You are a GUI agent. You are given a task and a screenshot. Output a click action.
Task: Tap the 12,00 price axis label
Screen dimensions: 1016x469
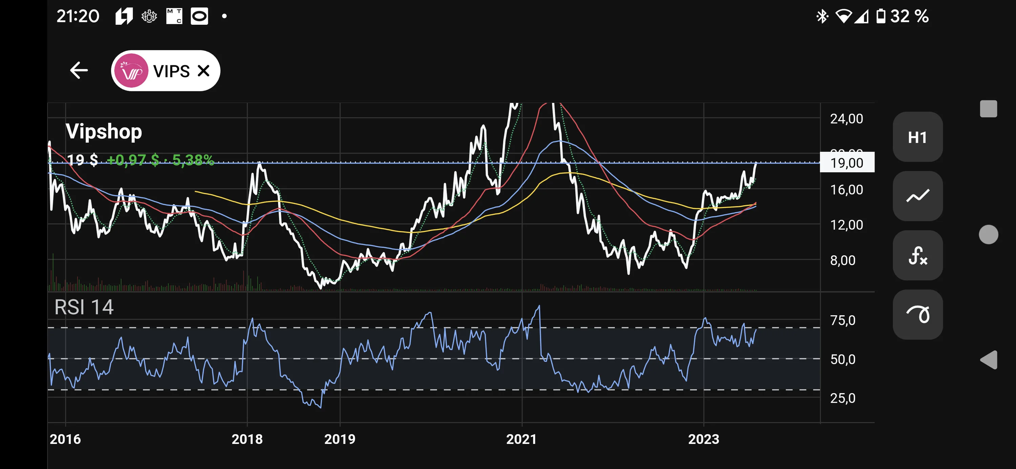tap(846, 225)
